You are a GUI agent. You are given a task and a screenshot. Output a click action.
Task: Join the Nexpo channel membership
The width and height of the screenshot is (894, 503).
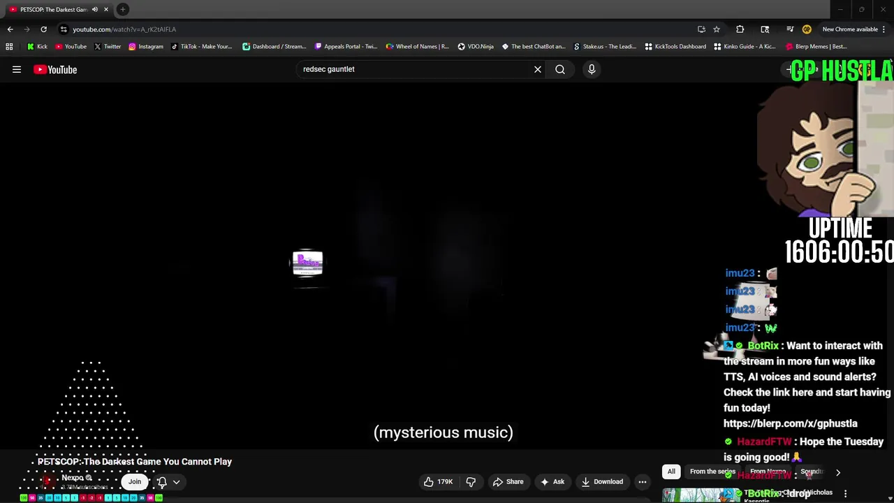coord(135,481)
